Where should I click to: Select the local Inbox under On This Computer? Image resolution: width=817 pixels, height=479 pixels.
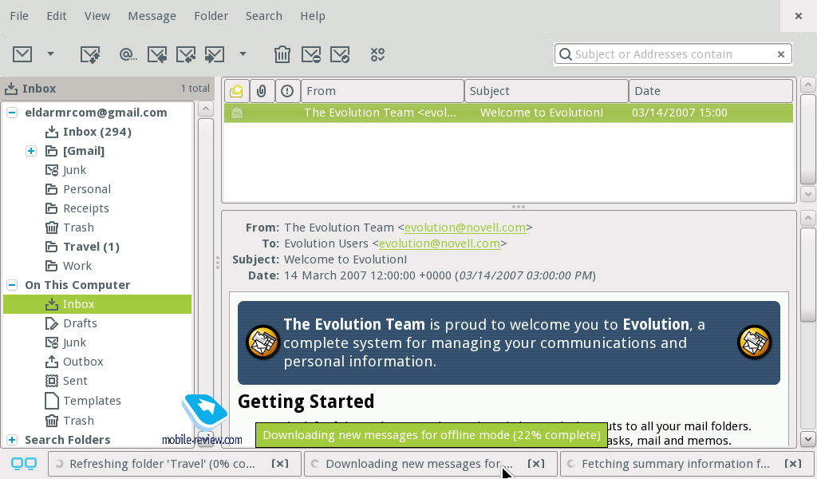[x=97, y=304]
